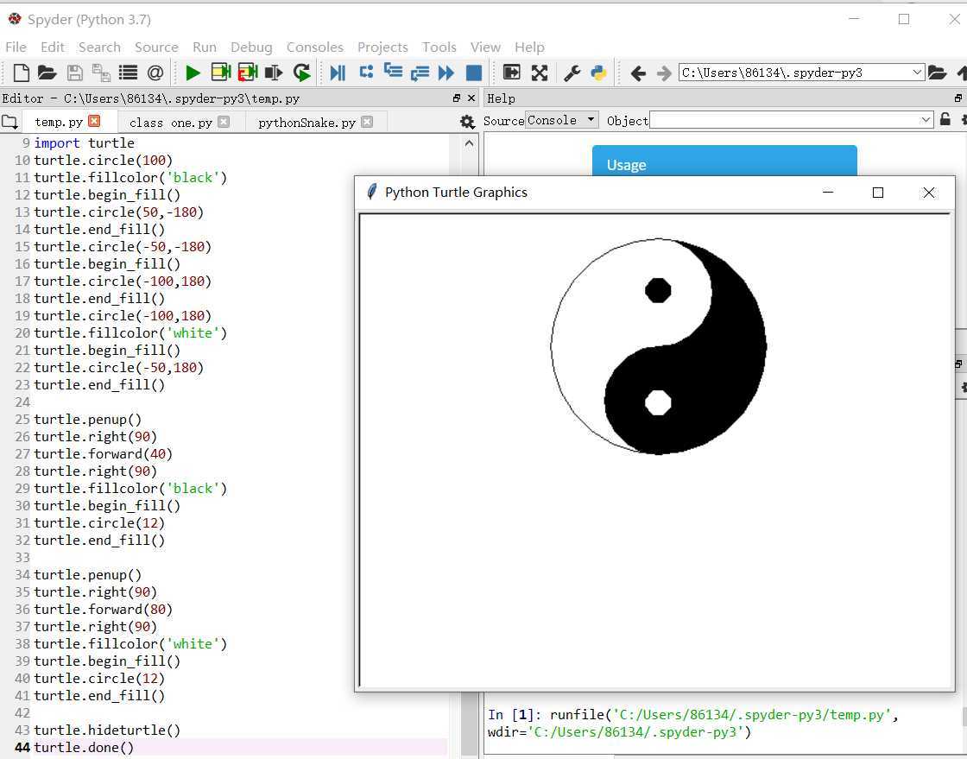The width and height of the screenshot is (967, 759).
Task: Browse for a working directory folder
Action: pyautogui.click(x=938, y=73)
